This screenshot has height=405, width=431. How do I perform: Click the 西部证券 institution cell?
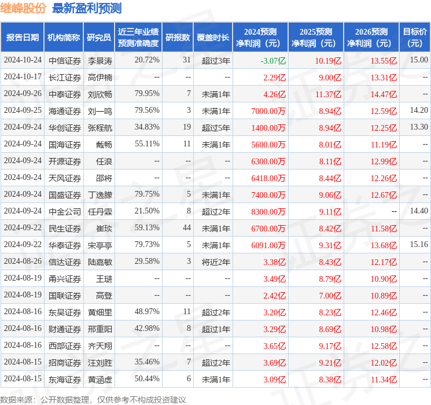point(65,346)
